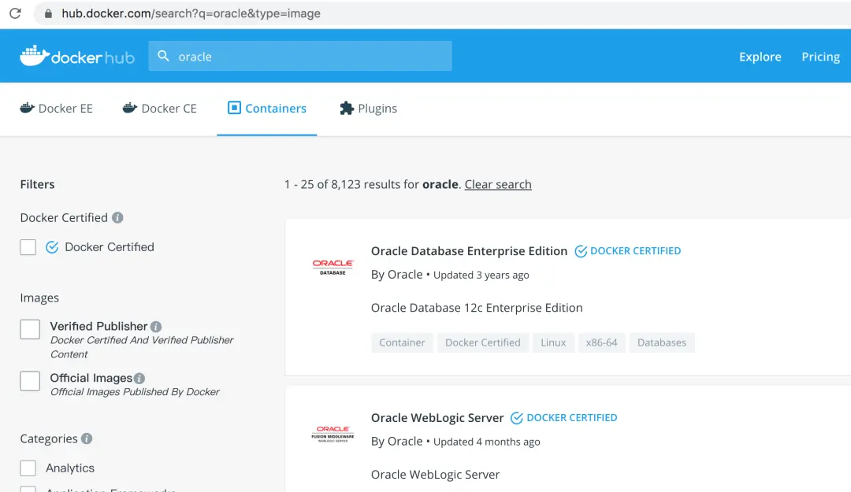This screenshot has width=851, height=492.
Task: Click the Databases tag chip
Action: pos(662,342)
